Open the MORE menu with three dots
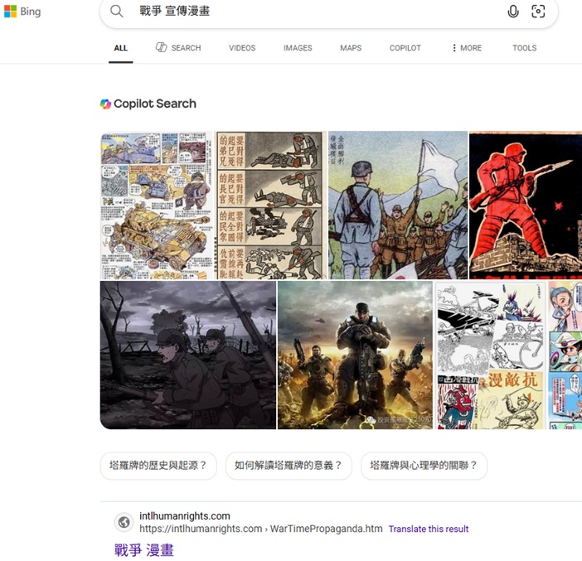582x561 pixels. (466, 48)
